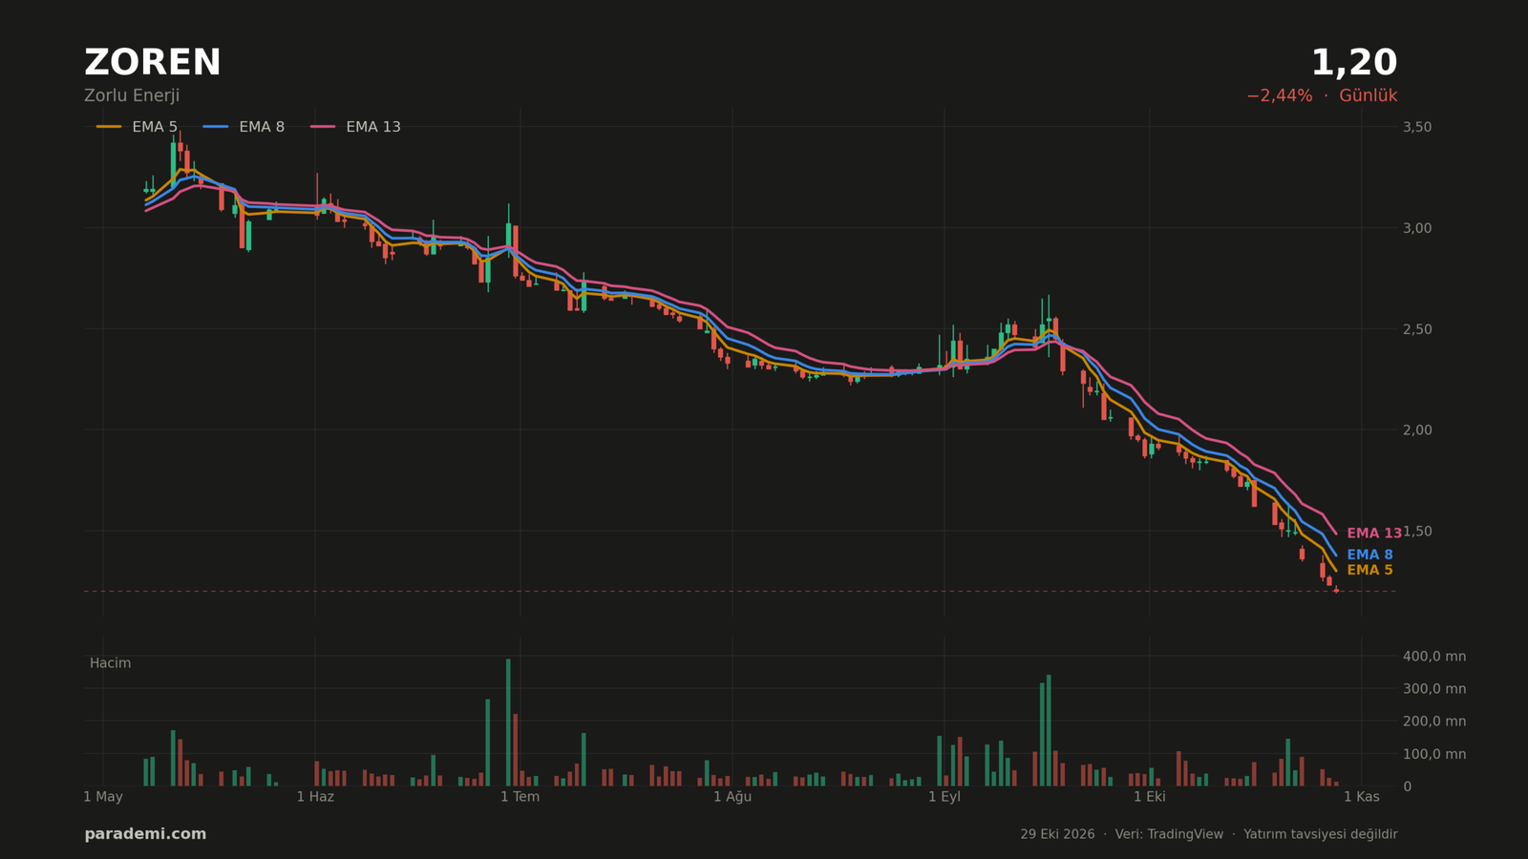1528x859 pixels.
Task: Click the Zorlu Enerji subtitle
Action: pos(132,95)
